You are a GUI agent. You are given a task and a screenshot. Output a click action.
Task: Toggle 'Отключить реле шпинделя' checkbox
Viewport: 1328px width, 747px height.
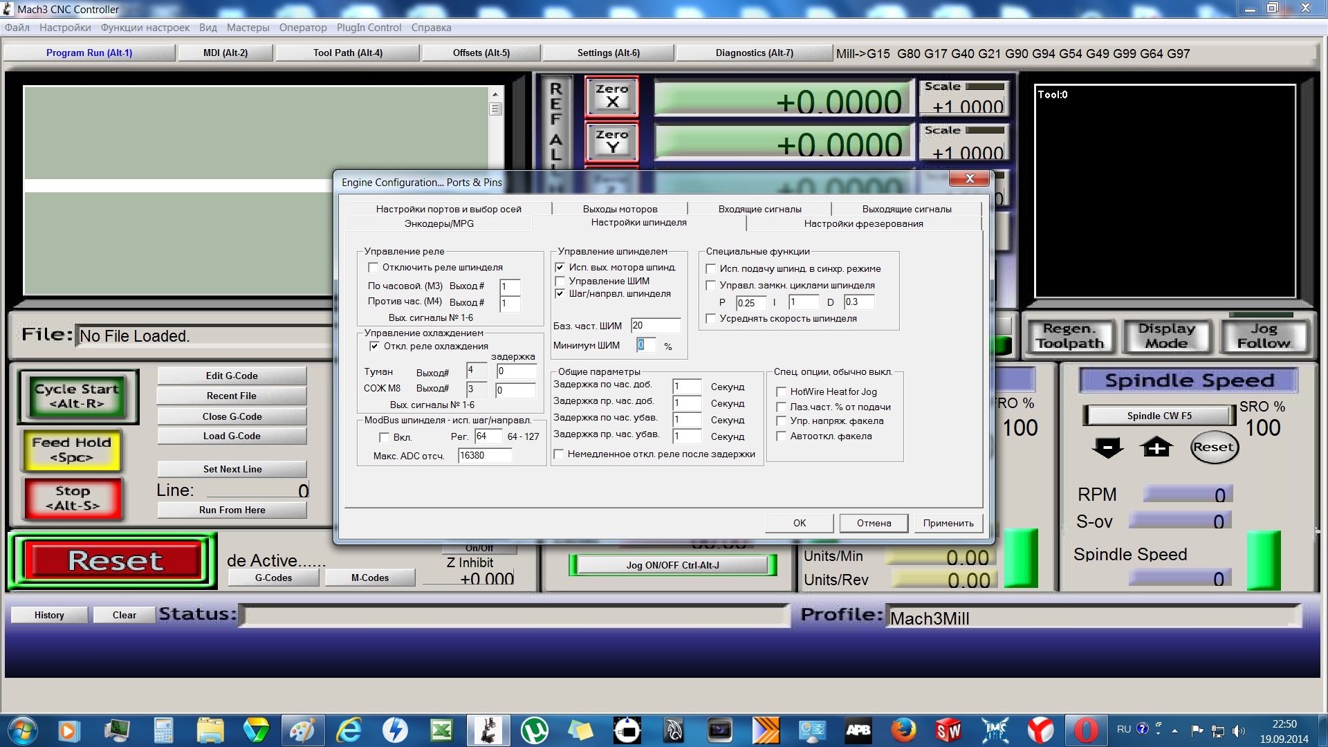pos(373,268)
